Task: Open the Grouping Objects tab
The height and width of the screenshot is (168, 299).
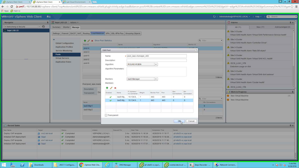Action: [133, 33]
